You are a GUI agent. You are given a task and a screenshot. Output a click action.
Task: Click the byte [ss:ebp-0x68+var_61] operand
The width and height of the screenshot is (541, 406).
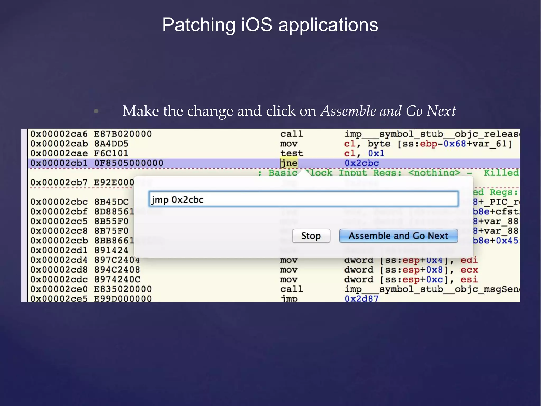440,144
